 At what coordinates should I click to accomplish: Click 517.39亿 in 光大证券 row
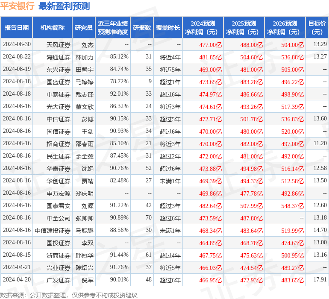click(293, 107)
